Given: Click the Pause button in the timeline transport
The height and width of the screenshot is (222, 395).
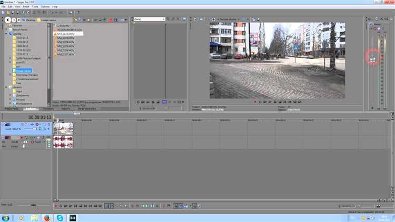Looking at the screenshot, I should pos(75,206).
